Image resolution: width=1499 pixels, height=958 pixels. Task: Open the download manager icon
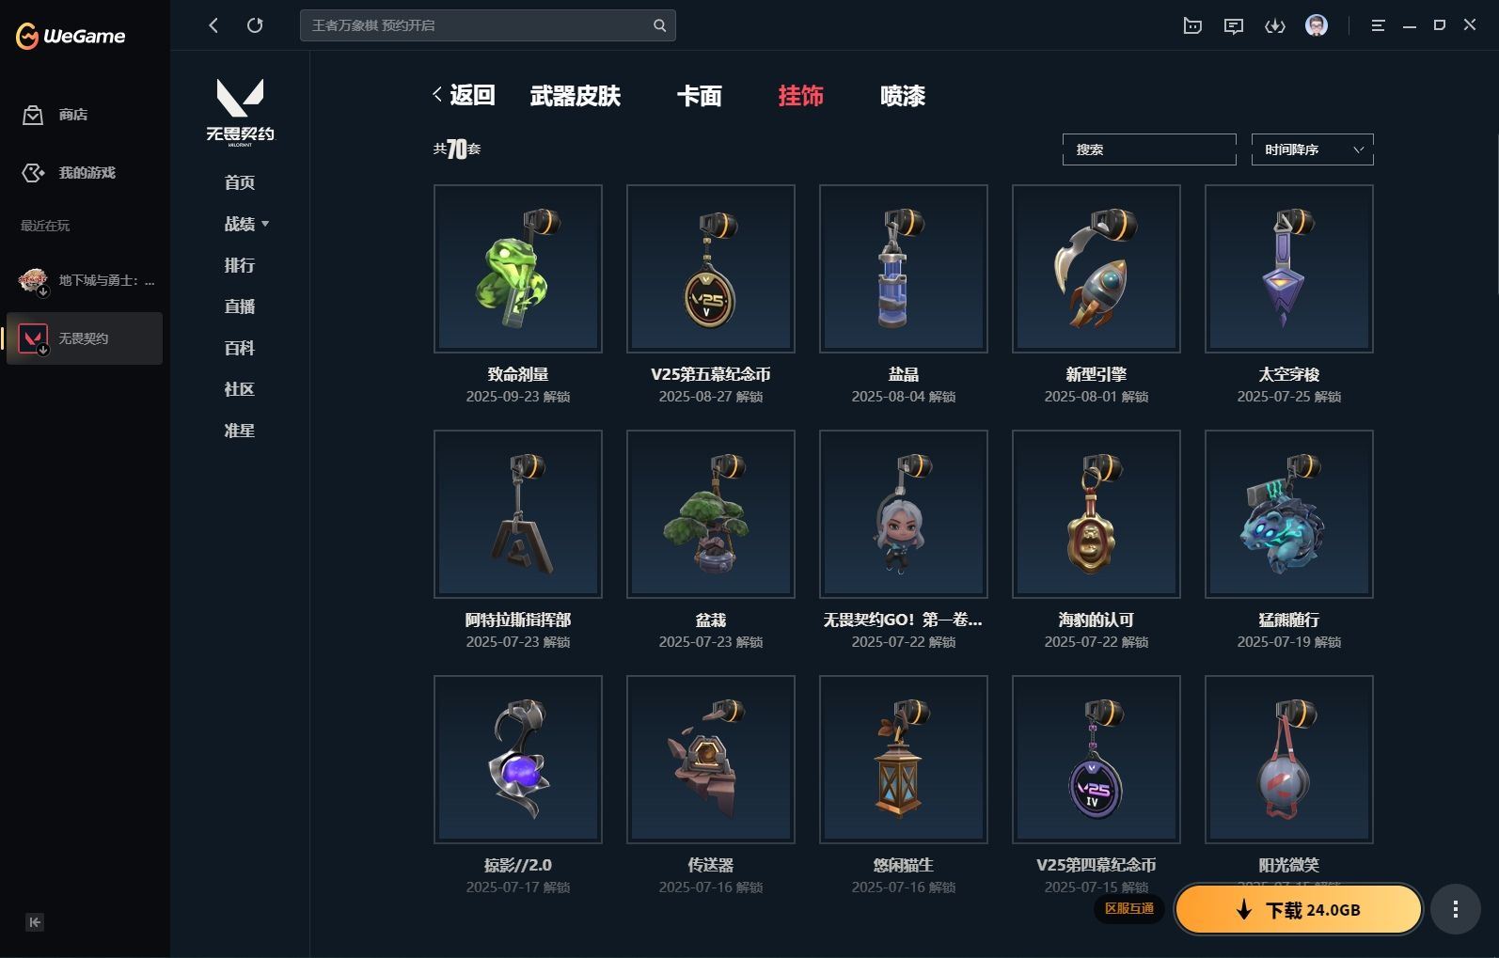point(1275,26)
